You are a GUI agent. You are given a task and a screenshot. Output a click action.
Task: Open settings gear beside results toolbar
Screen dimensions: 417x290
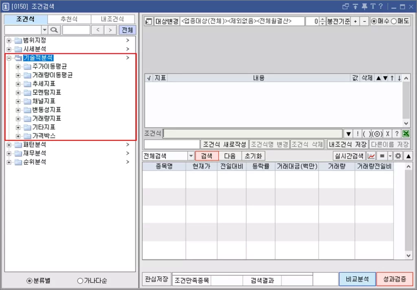point(398,156)
